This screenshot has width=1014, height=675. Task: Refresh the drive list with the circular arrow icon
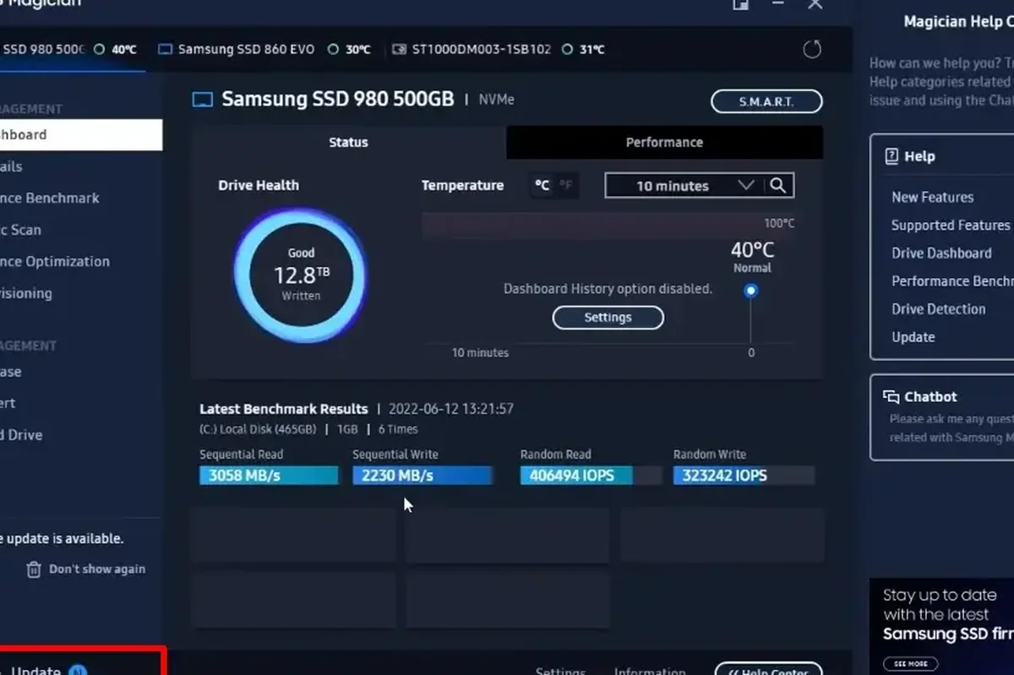tap(812, 49)
